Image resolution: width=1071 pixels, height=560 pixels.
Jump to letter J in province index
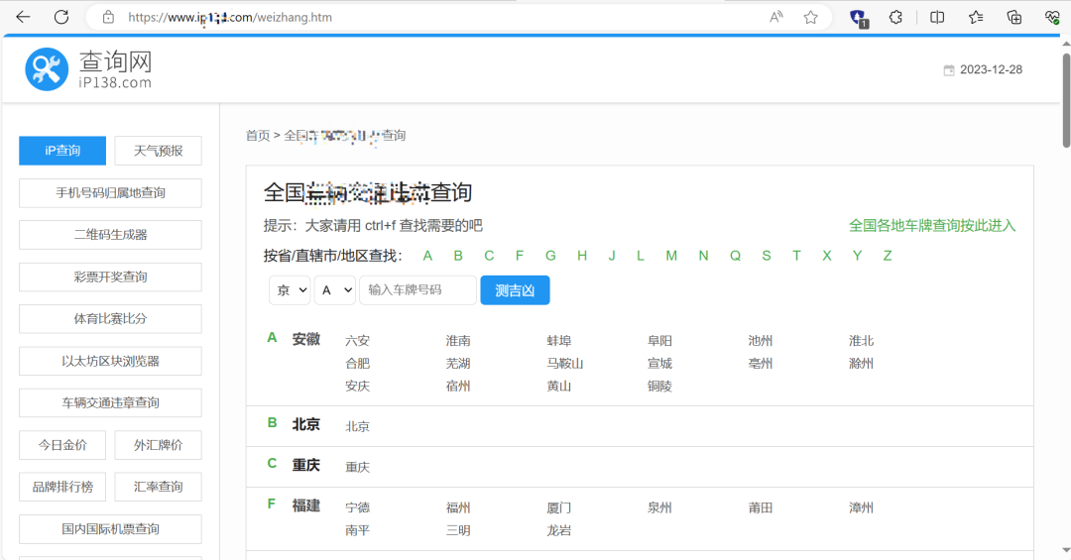tap(612, 256)
